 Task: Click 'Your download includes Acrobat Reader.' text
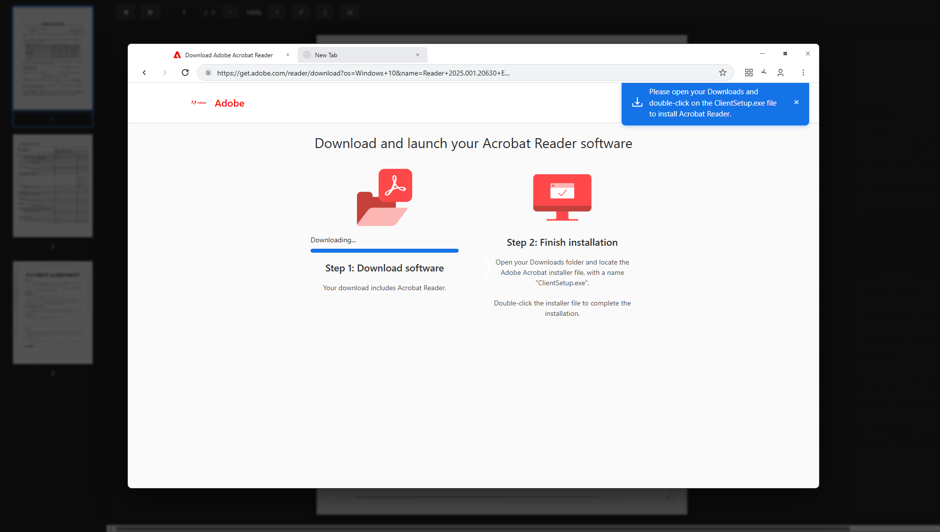(x=385, y=288)
